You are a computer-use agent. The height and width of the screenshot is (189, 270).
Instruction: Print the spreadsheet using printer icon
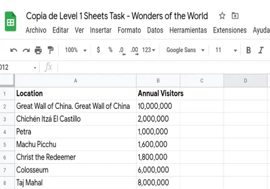coord(38,50)
